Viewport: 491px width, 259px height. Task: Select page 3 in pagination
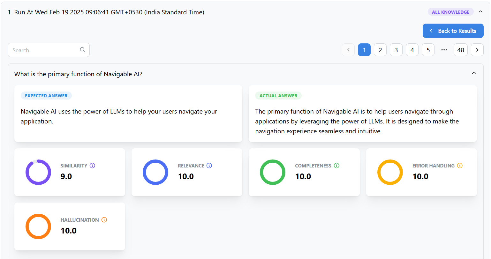point(396,50)
